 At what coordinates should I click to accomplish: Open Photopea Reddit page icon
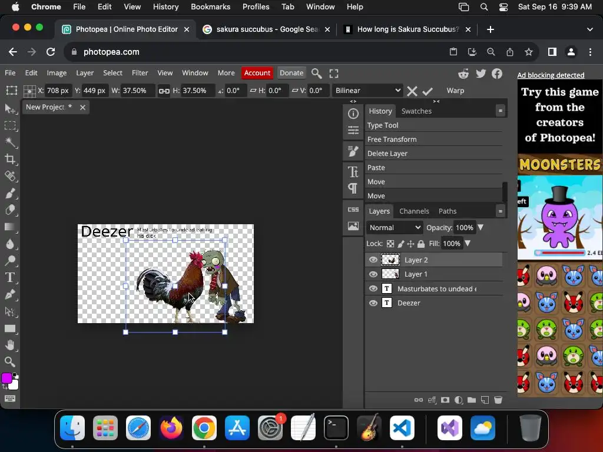(463, 74)
